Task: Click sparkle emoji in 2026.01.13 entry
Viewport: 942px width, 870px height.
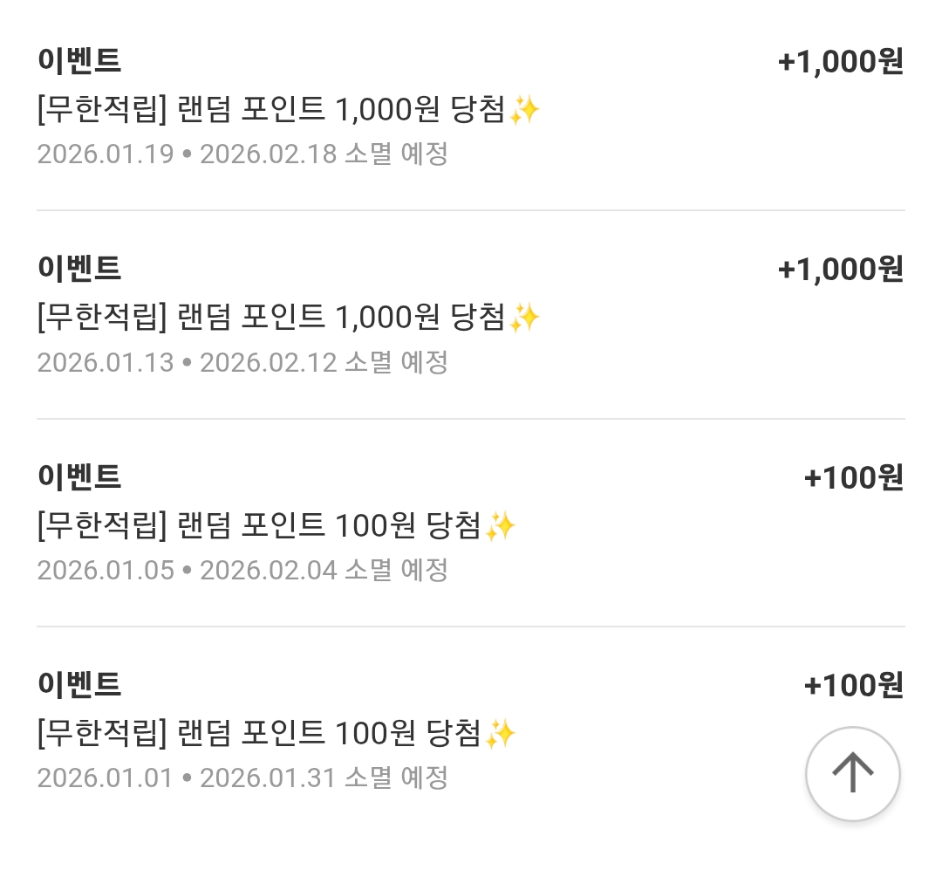Action: (x=525, y=318)
